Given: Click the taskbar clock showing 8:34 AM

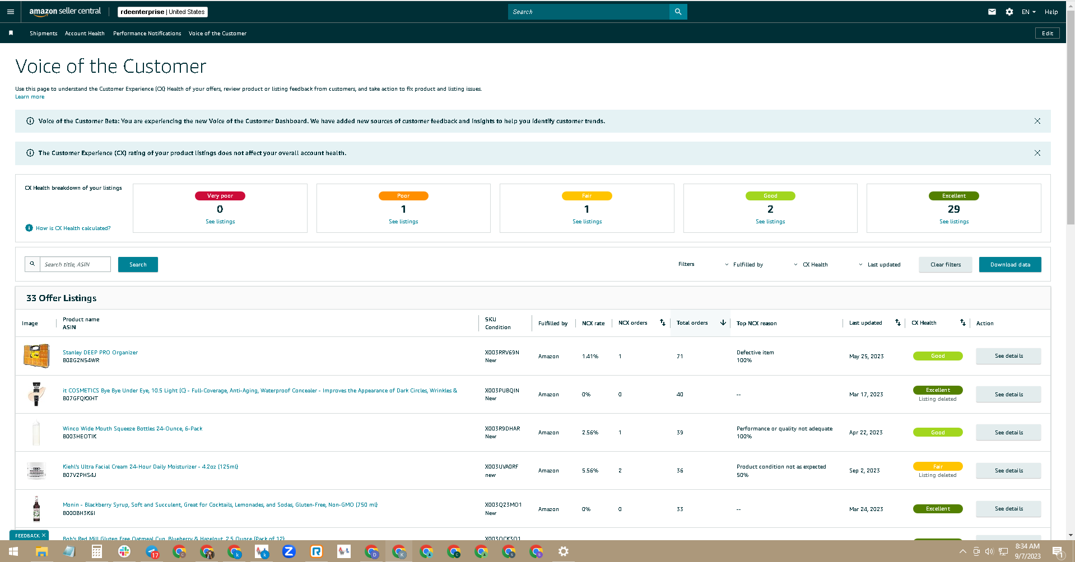Looking at the screenshot, I should (1027, 551).
